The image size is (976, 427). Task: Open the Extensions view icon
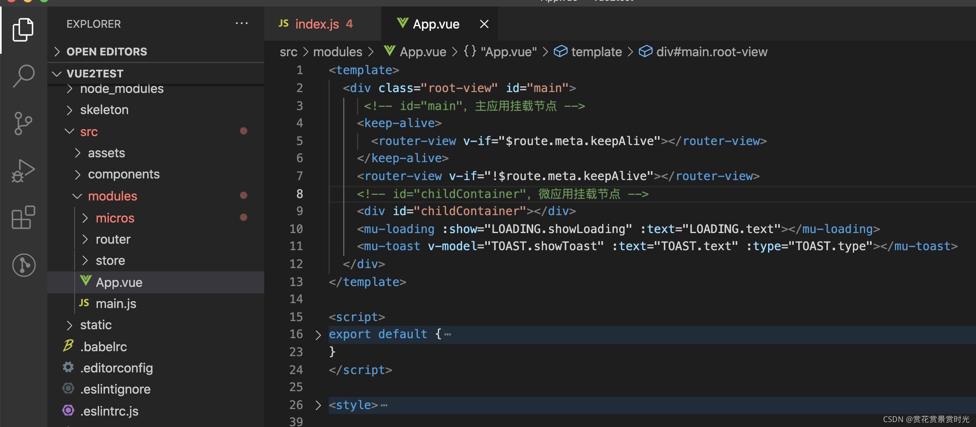point(23,217)
